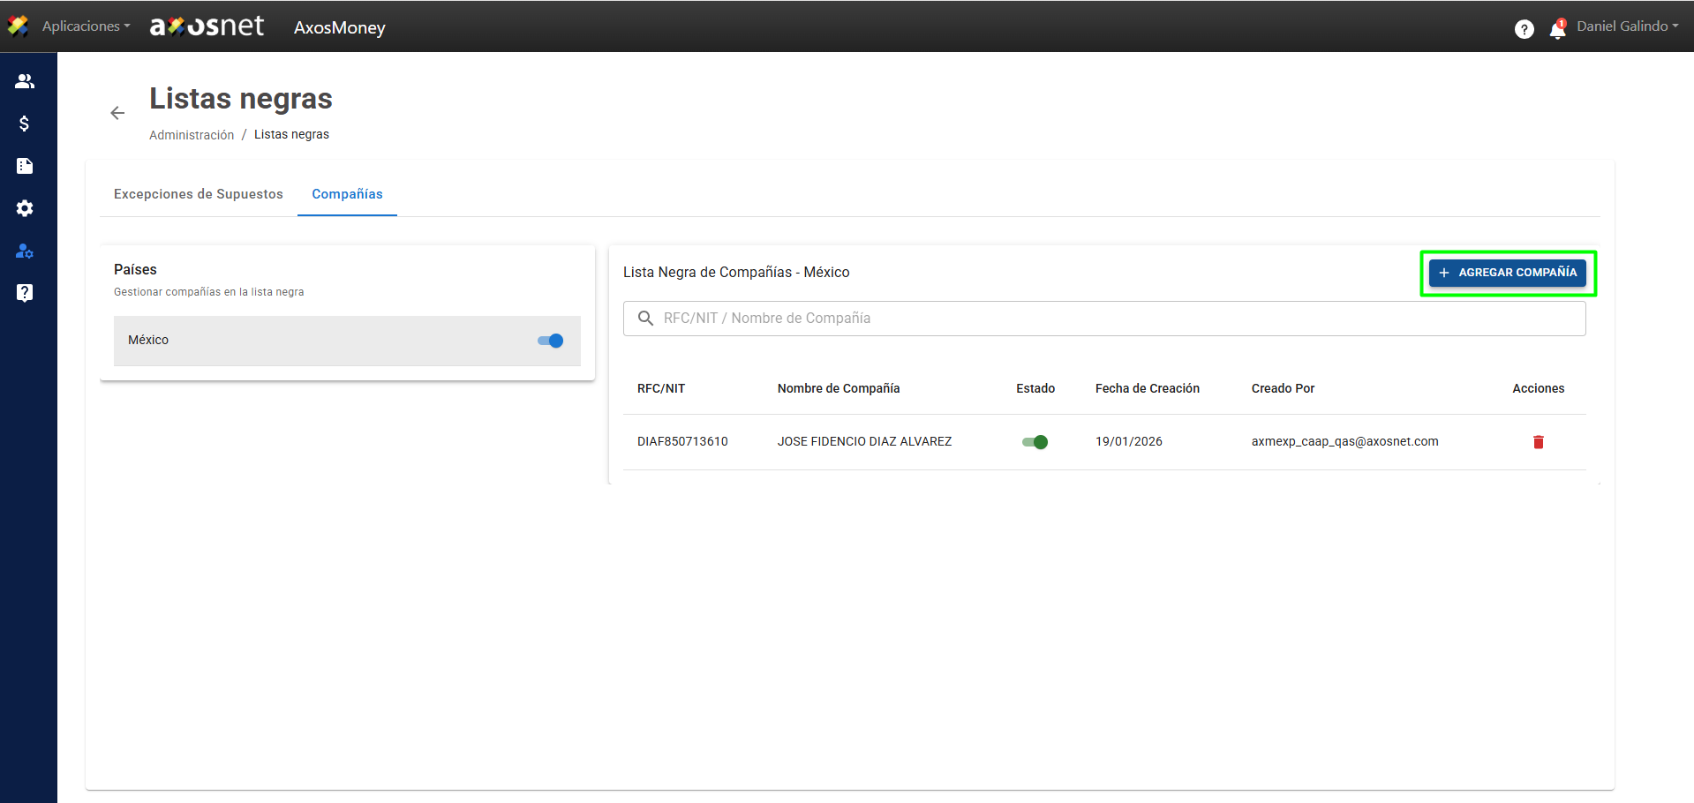Click the dollar sign sidebar icon
Viewport: 1694px width, 803px height.
[x=25, y=124]
